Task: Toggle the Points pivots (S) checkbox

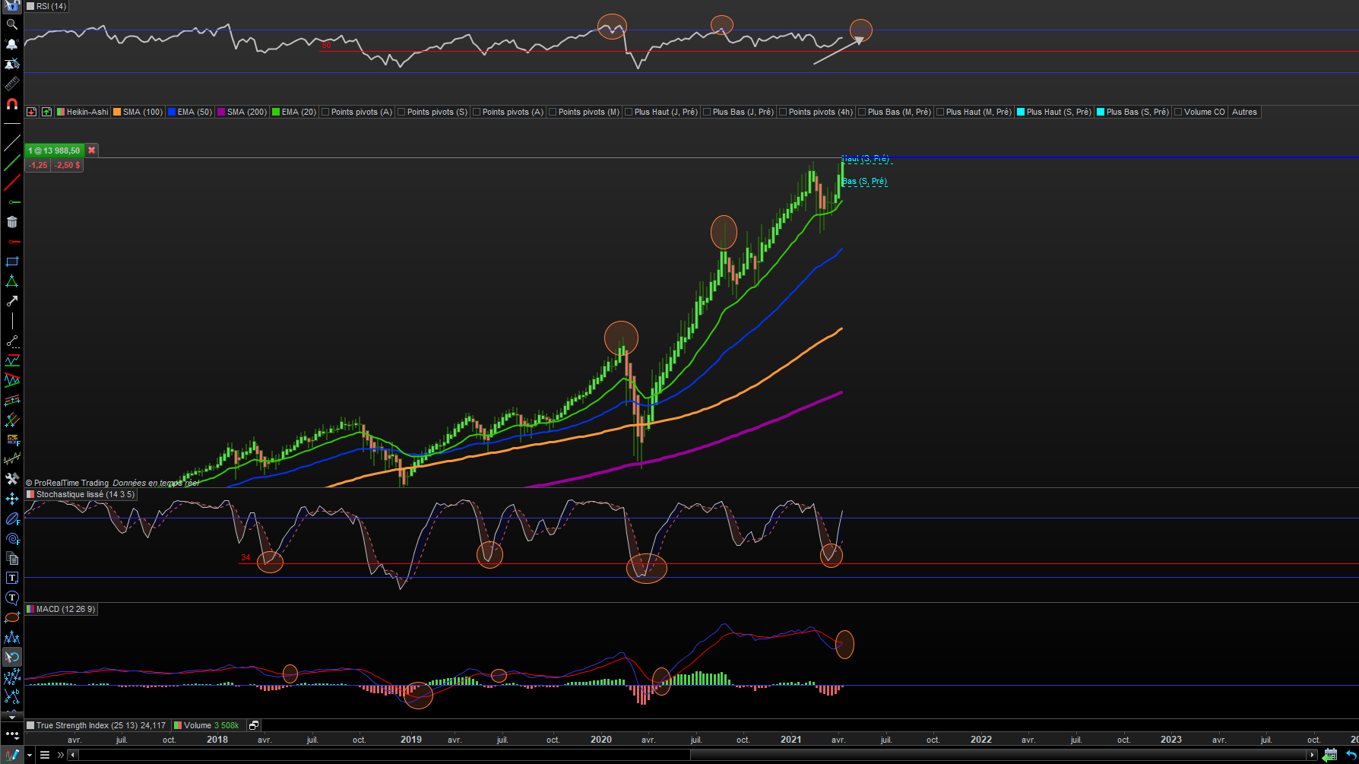Action: [x=401, y=112]
